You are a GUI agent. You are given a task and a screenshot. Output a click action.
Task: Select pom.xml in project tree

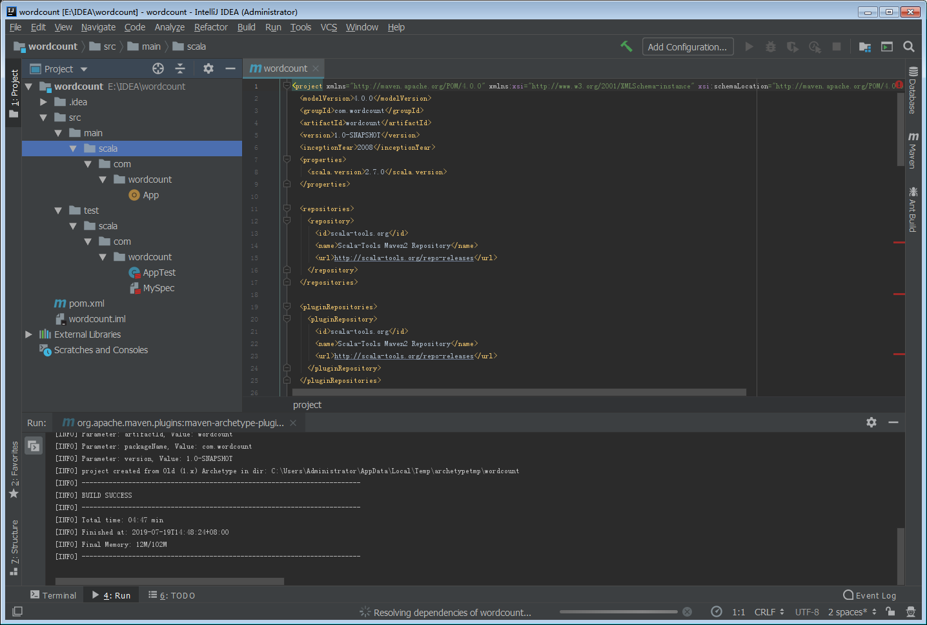pos(79,303)
